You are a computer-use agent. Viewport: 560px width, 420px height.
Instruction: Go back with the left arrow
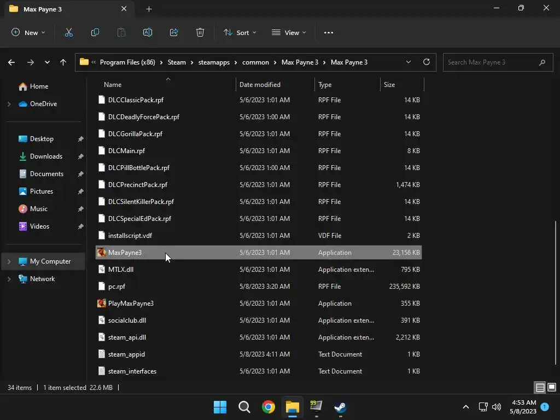click(11, 62)
